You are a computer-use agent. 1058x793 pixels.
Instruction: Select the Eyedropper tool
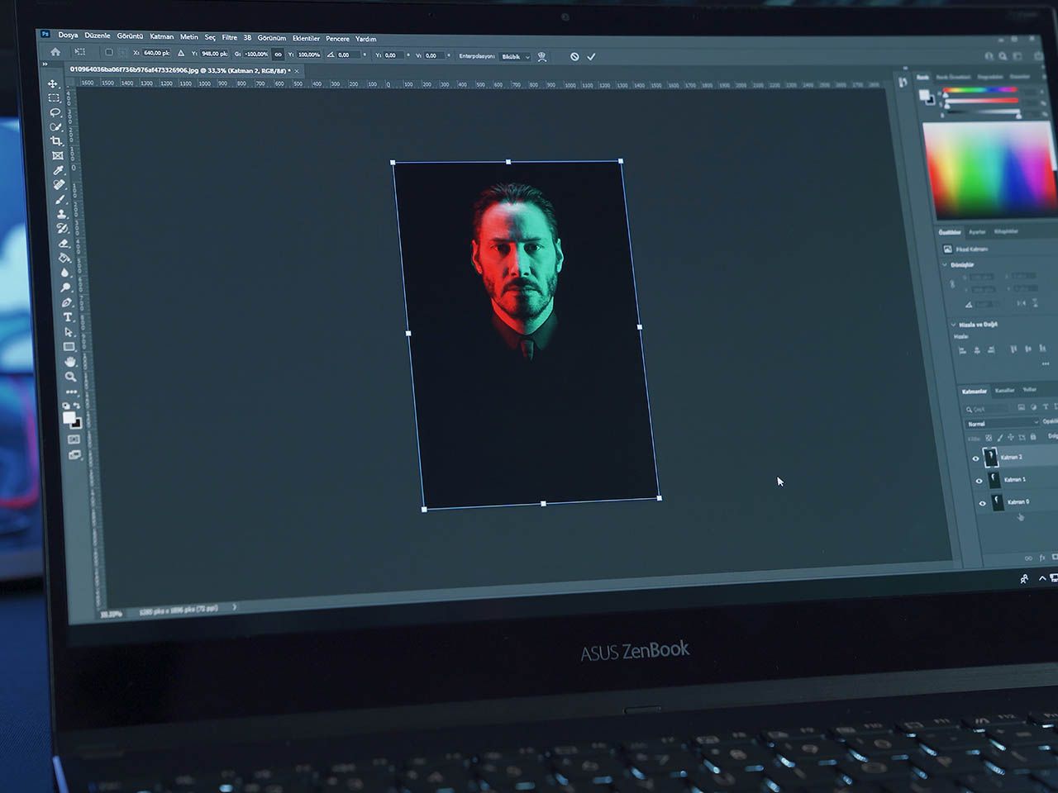[59, 170]
